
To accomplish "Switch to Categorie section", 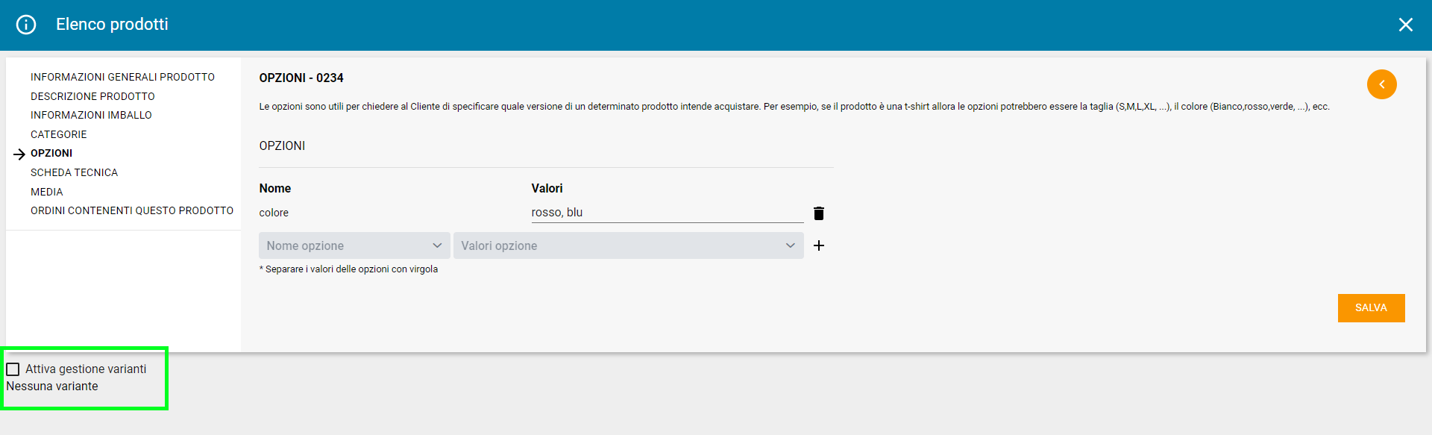I will coord(58,134).
